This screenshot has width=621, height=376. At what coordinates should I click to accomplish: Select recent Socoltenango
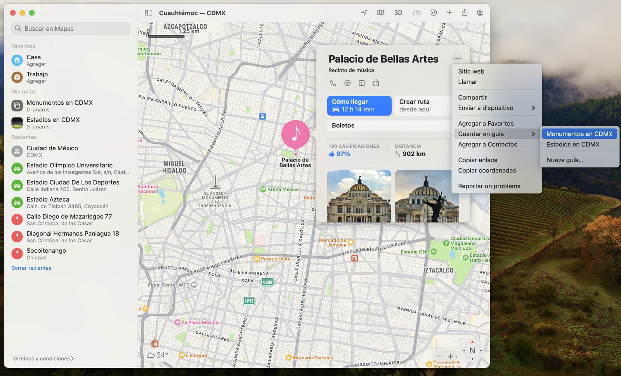point(71,254)
